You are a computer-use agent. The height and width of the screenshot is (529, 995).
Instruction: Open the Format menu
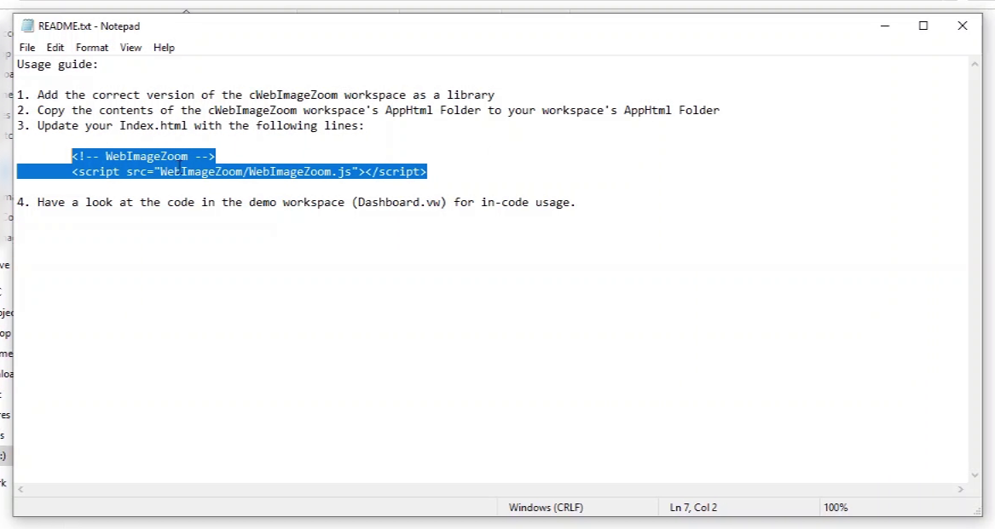(92, 48)
